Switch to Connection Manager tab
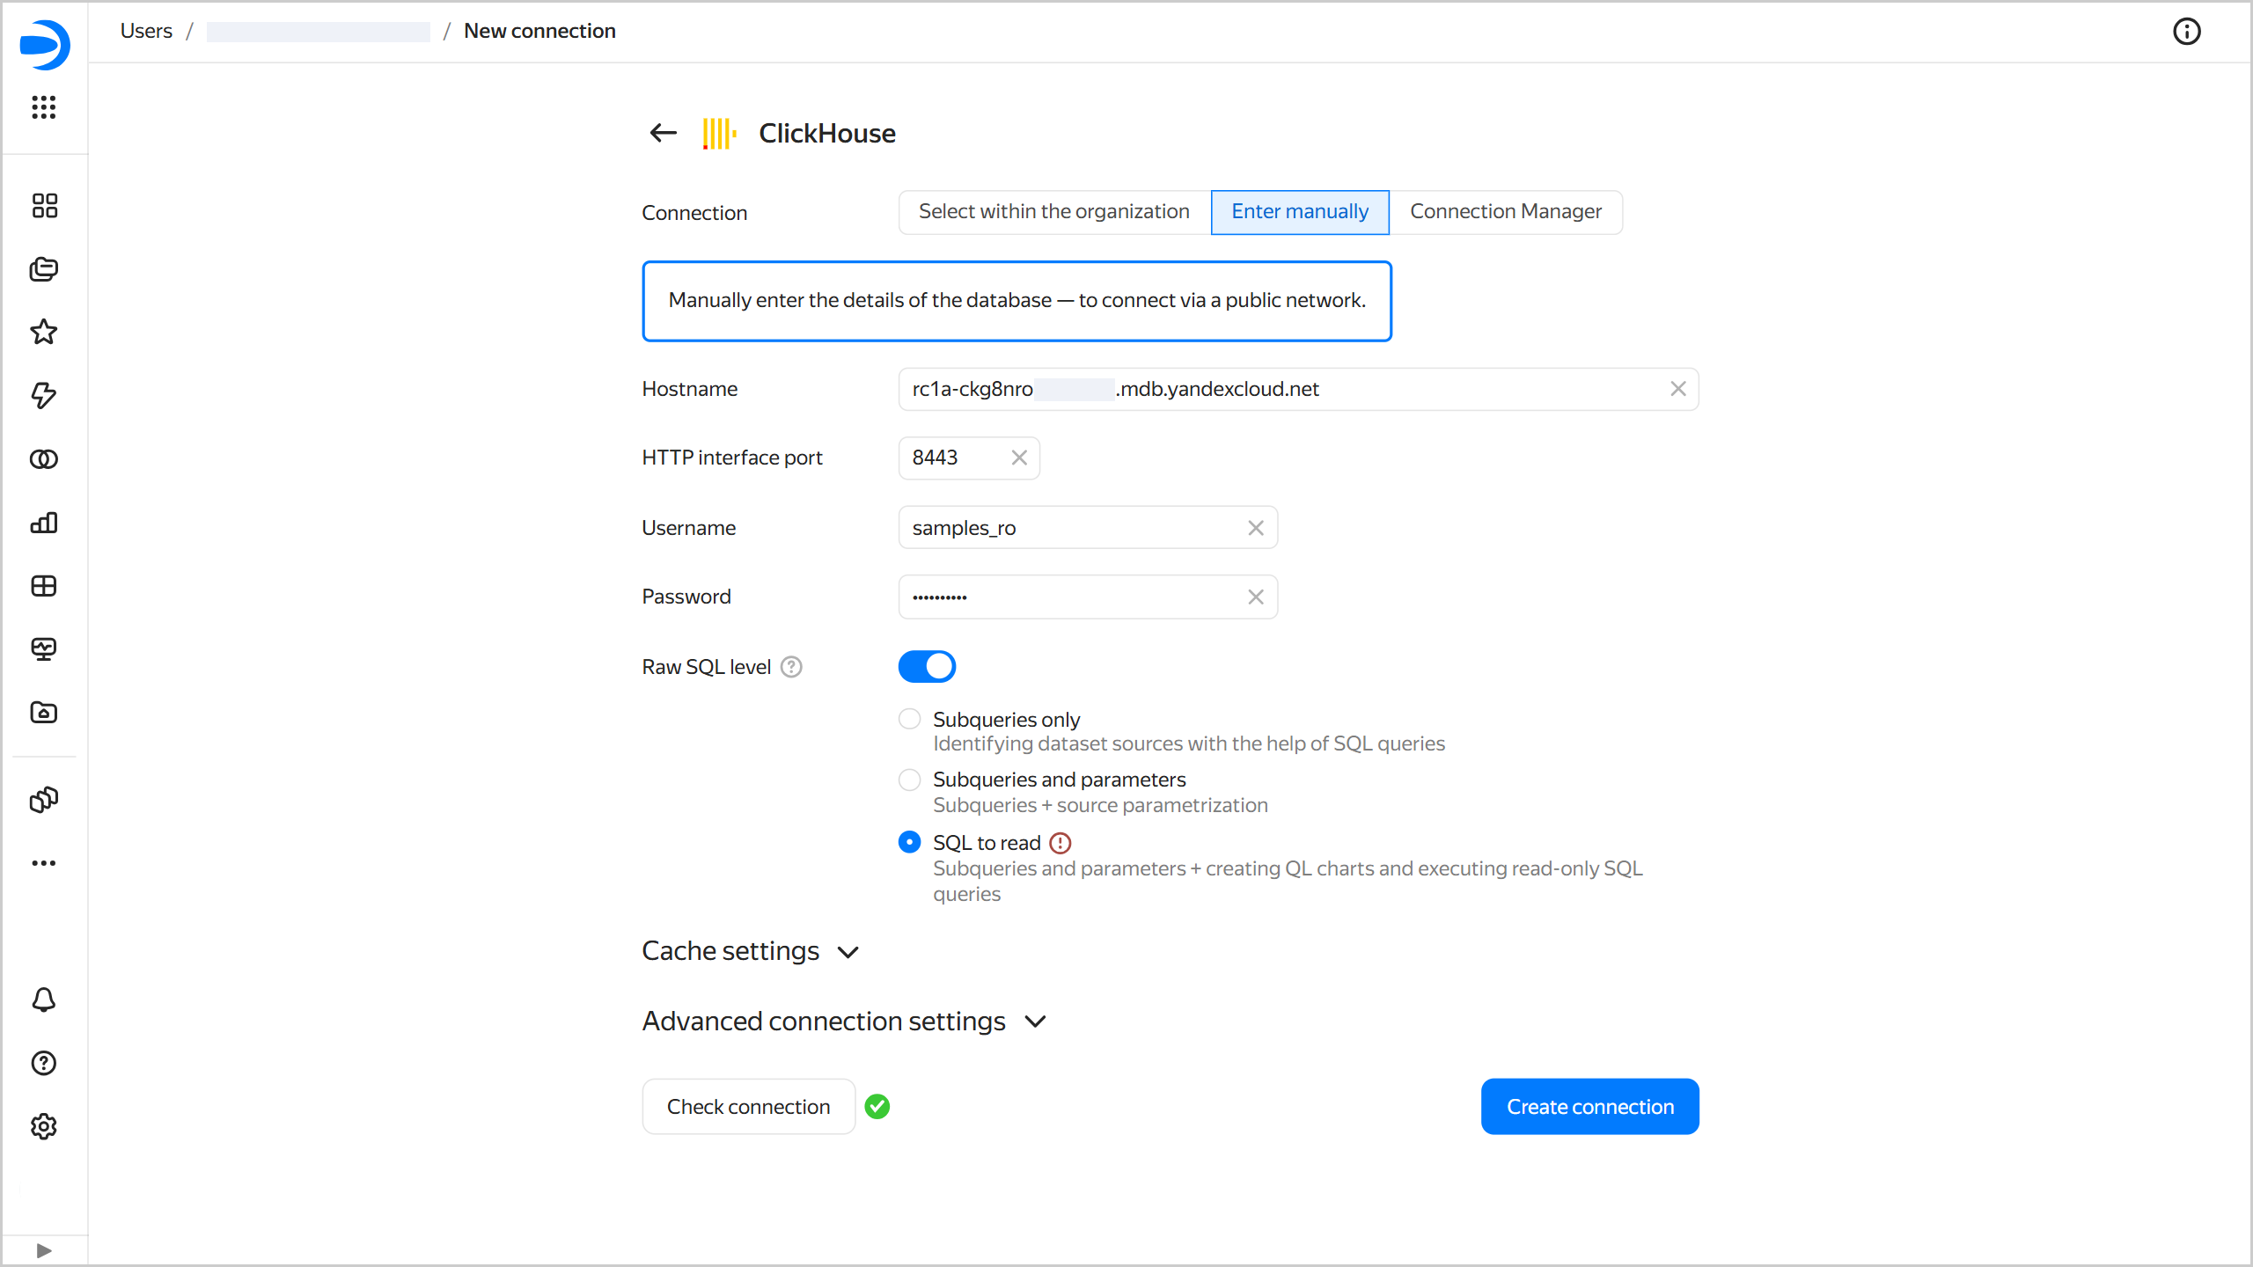 [x=1506, y=212]
